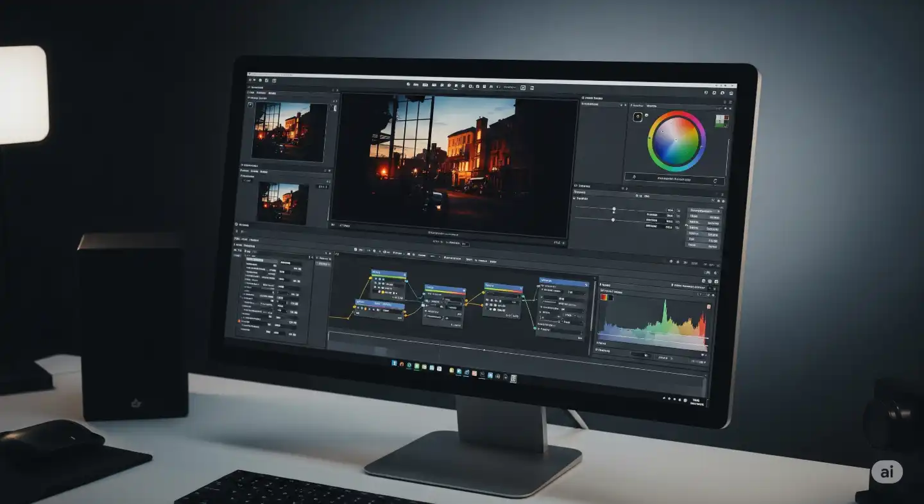Toggle the small round dot beside the picker icon
This screenshot has width=924, height=504.
[647, 115]
